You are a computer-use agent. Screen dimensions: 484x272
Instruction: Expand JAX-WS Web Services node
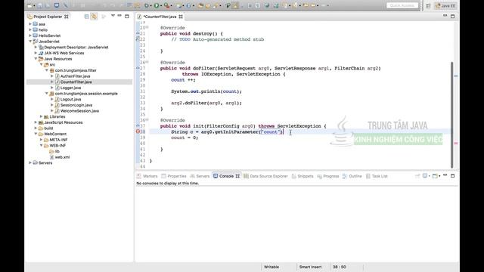point(36,53)
